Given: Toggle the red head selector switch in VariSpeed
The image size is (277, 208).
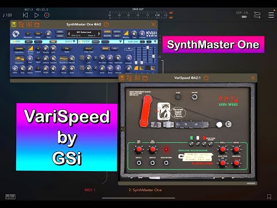Looking at the screenshot, I should [x=204, y=143].
